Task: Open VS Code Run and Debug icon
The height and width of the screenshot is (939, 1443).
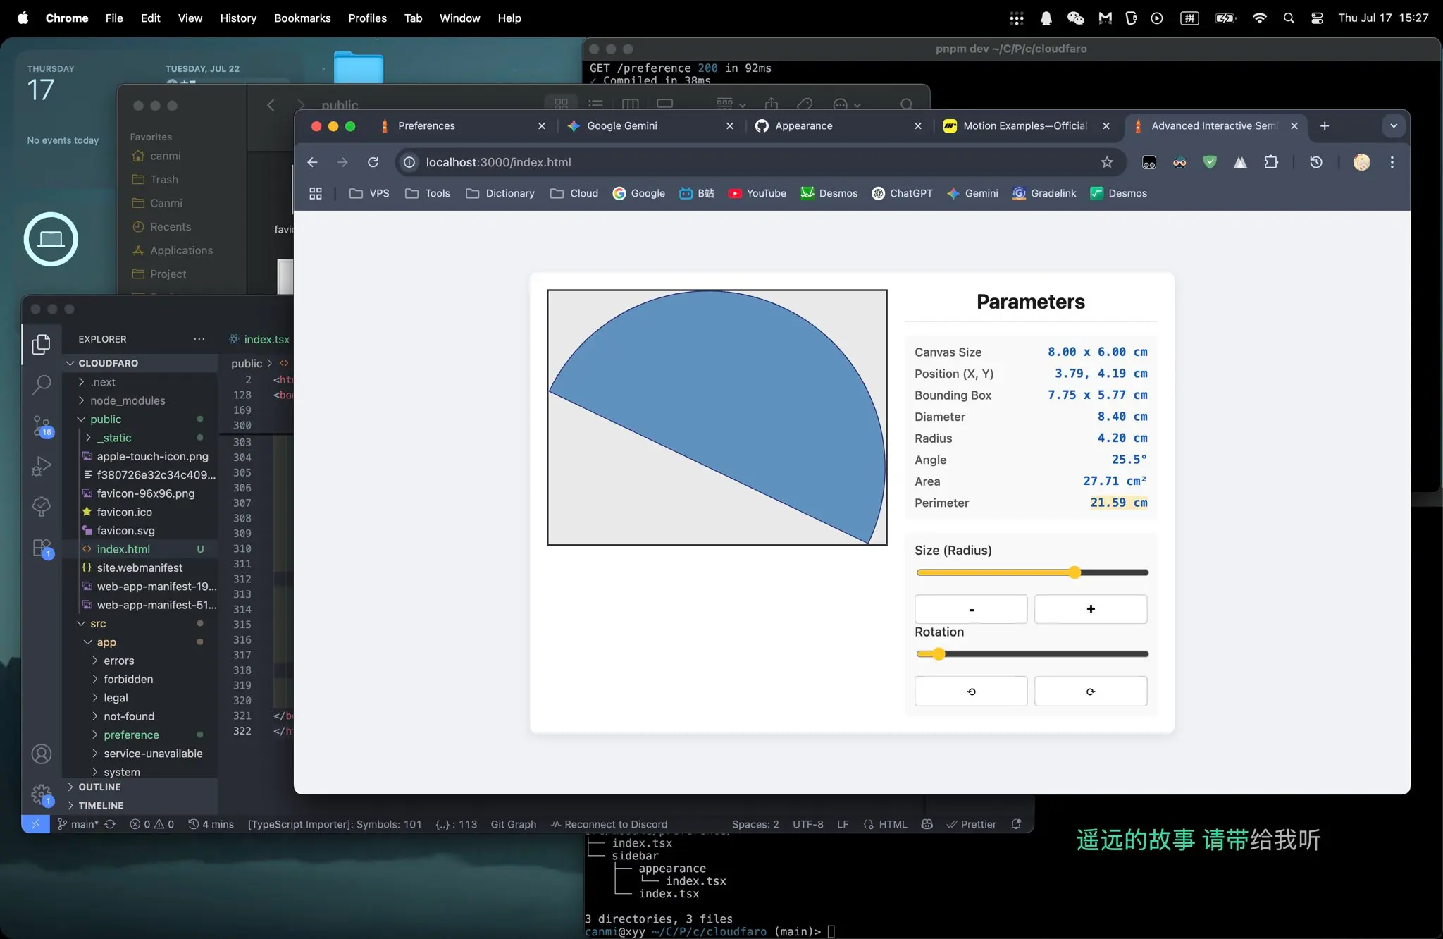Action: (42, 466)
